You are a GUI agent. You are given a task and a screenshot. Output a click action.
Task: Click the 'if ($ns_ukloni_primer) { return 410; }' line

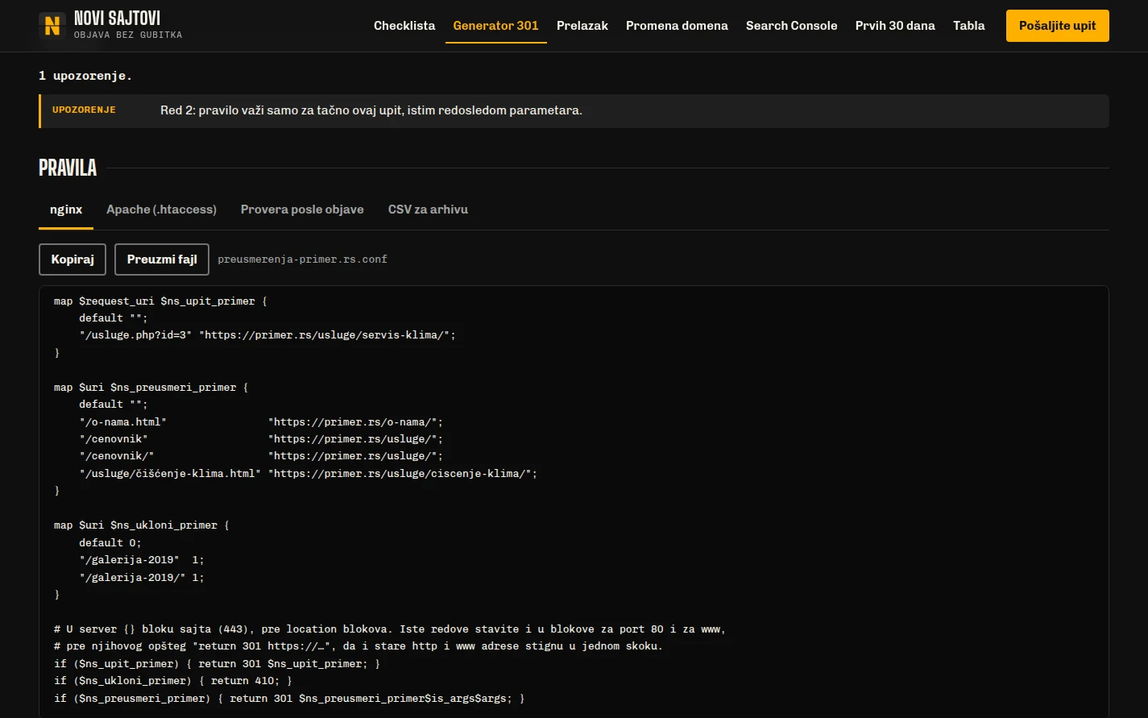click(173, 681)
